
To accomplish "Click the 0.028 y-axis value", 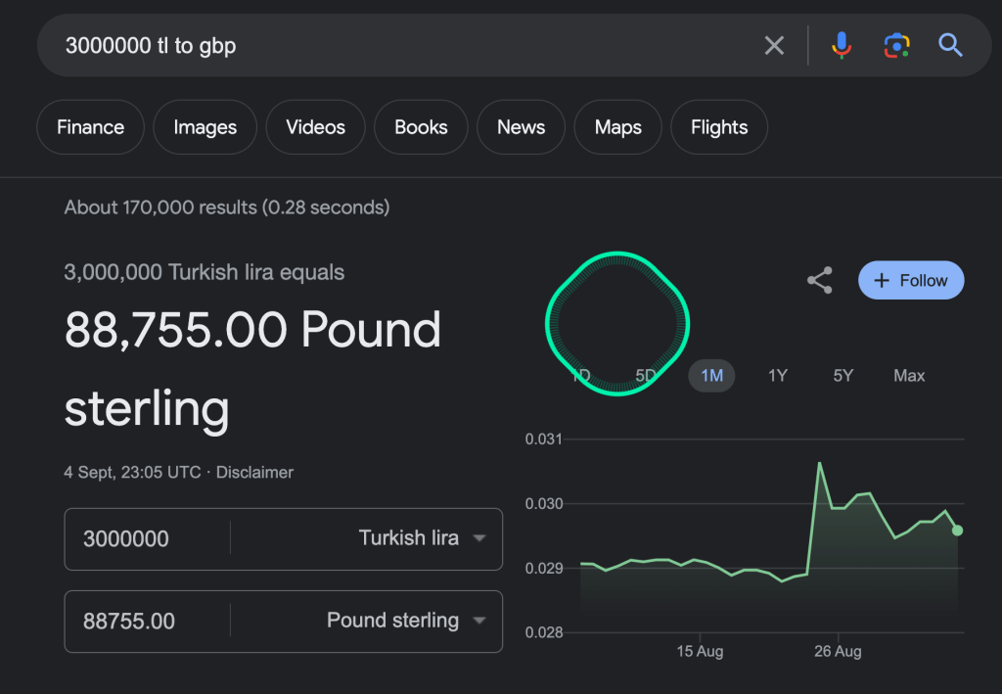I will pyautogui.click(x=544, y=632).
